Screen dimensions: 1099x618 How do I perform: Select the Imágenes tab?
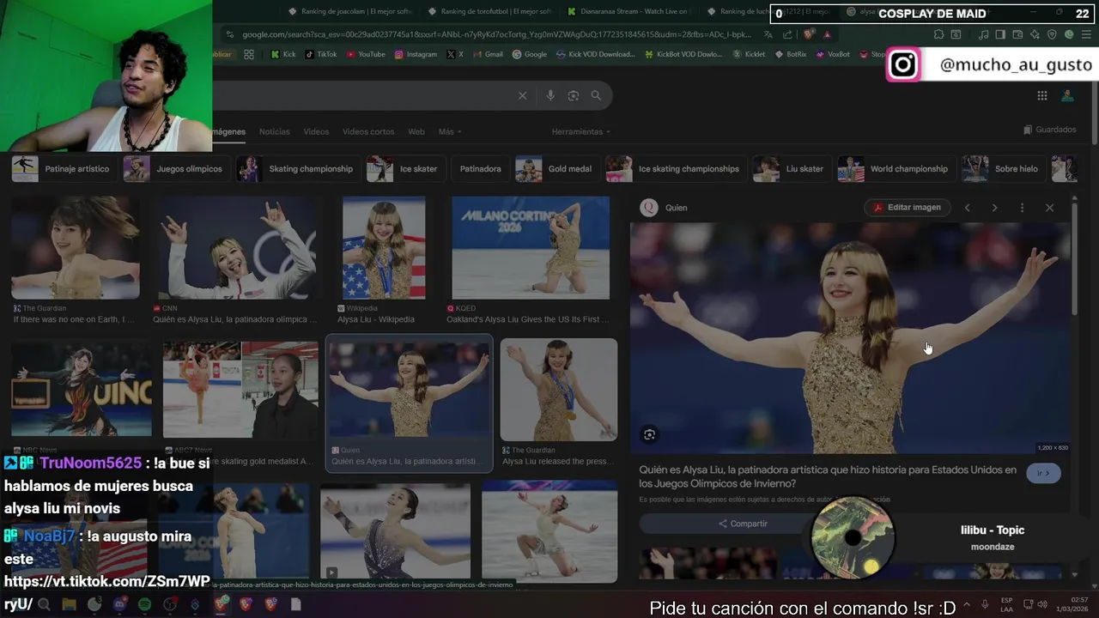228,131
